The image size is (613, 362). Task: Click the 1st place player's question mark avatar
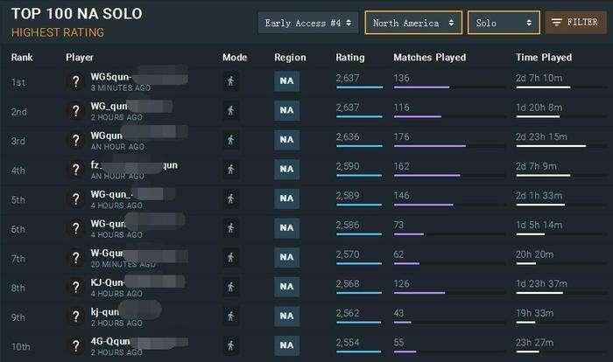[76, 83]
